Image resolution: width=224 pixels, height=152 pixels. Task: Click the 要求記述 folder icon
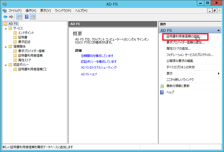point(15,42)
